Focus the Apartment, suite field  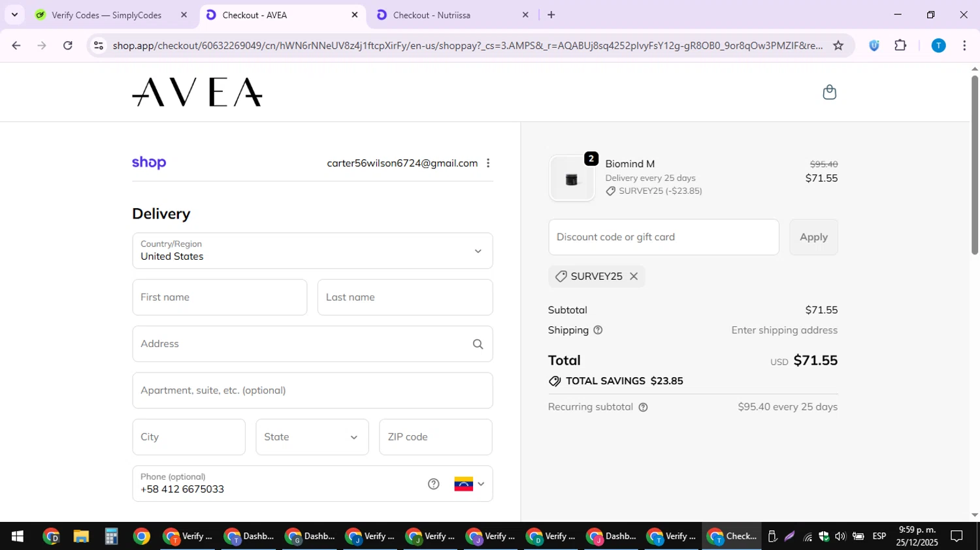click(x=312, y=390)
